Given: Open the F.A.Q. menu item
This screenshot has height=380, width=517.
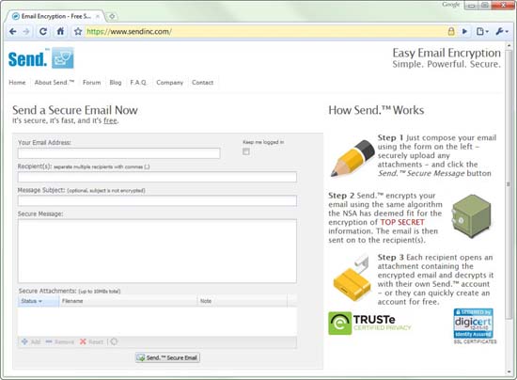Looking at the screenshot, I should [138, 83].
